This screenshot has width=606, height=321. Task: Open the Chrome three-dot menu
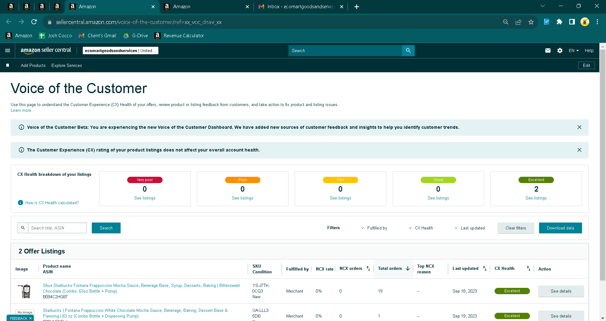[597, 22]
